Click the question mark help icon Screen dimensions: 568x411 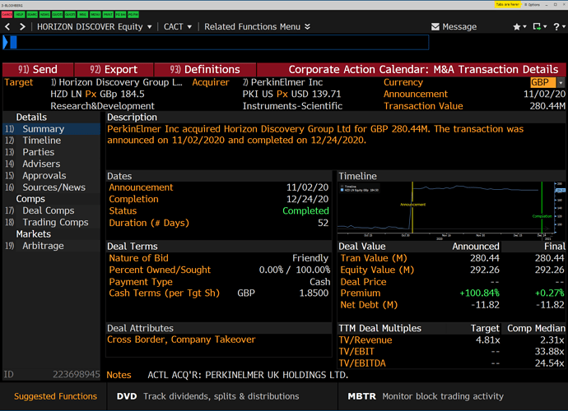556,27
